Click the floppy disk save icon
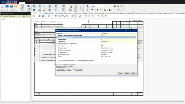The width and height of the screenshot is (185, 104). [11, 6]
